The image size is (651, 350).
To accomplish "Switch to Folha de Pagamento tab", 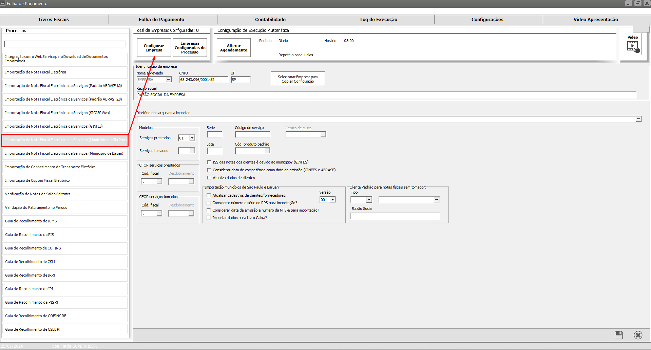I will coord(162,20).
